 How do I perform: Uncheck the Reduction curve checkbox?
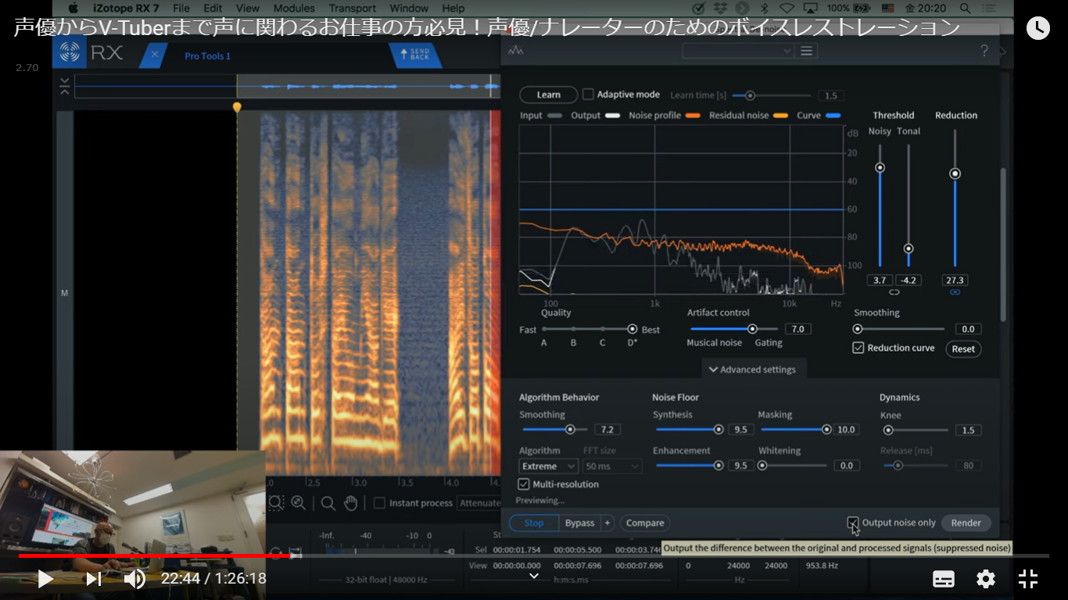[858, 348]
